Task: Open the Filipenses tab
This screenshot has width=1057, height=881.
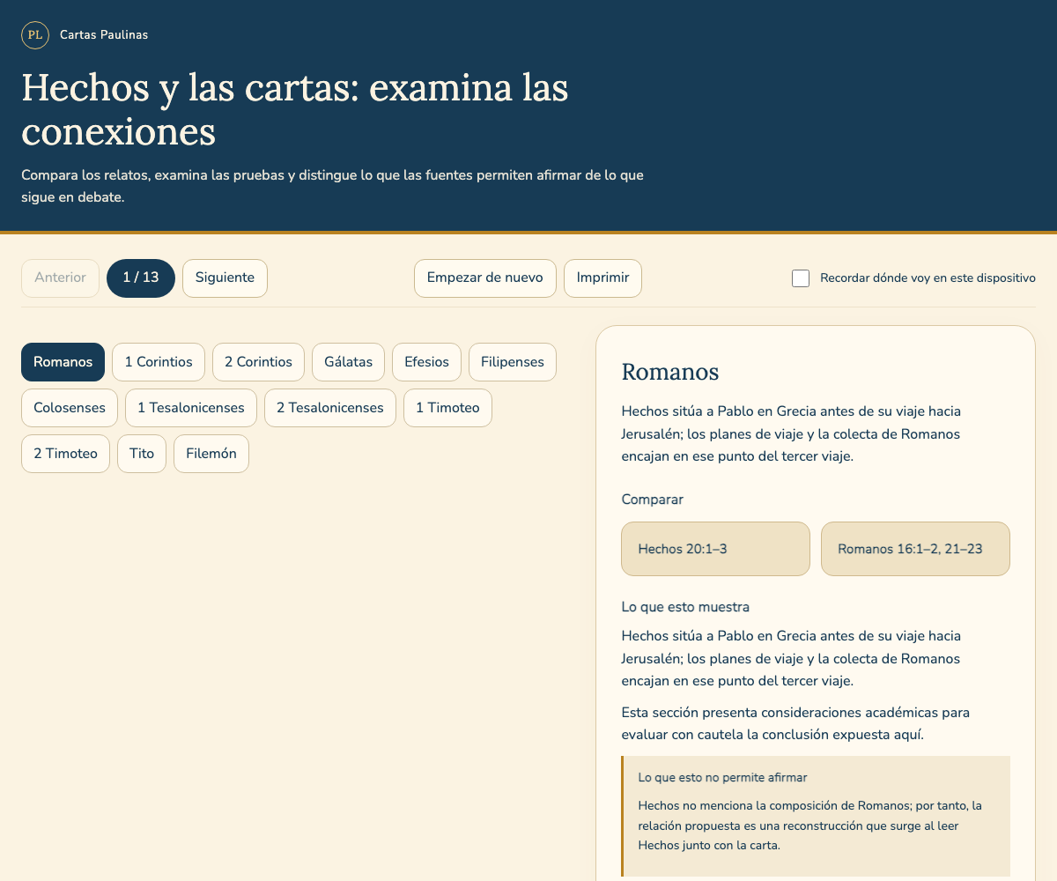Action: click(513, 362)
